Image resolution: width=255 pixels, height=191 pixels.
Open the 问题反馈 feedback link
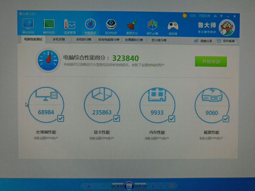(x=204, y=16)
